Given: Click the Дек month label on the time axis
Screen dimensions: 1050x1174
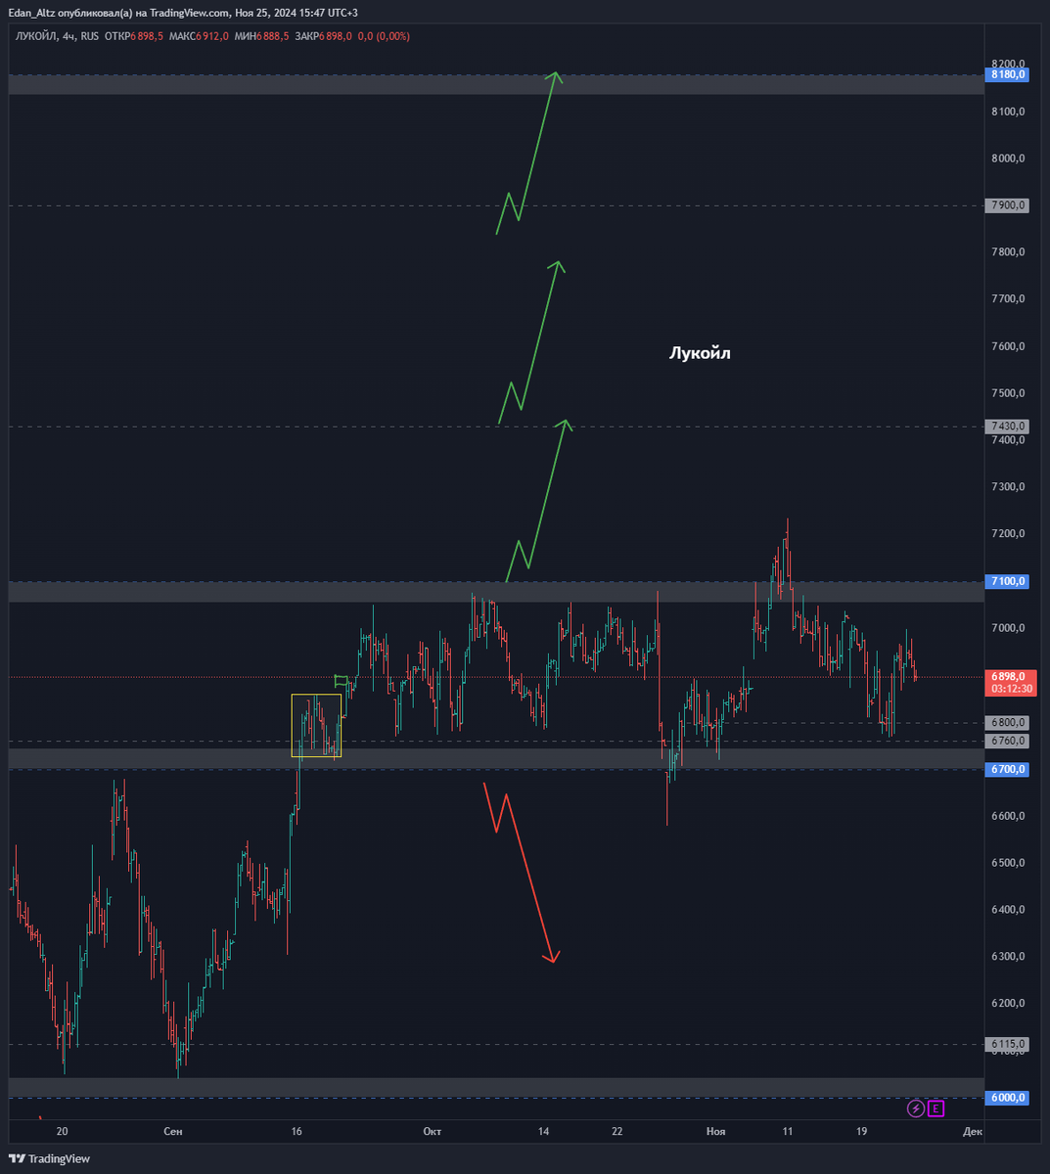Looking at the screenshot, I should tap(972, 1132).
